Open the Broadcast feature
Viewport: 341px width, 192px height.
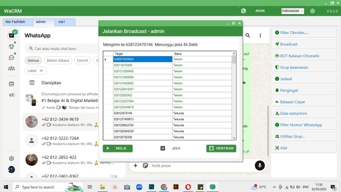coord(304,44)
